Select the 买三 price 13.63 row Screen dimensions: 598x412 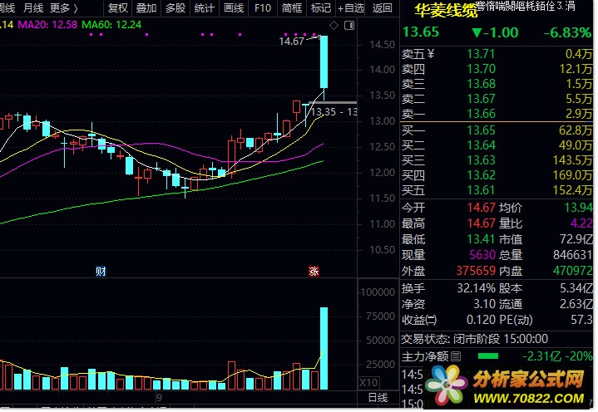click(x=497, y=160)
